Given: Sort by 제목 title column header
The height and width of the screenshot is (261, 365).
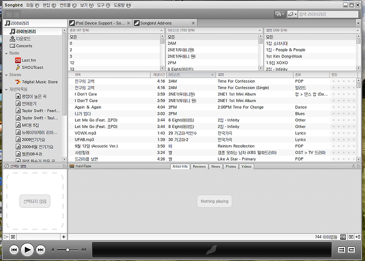Looking at the screenshot, I should 109,75.
